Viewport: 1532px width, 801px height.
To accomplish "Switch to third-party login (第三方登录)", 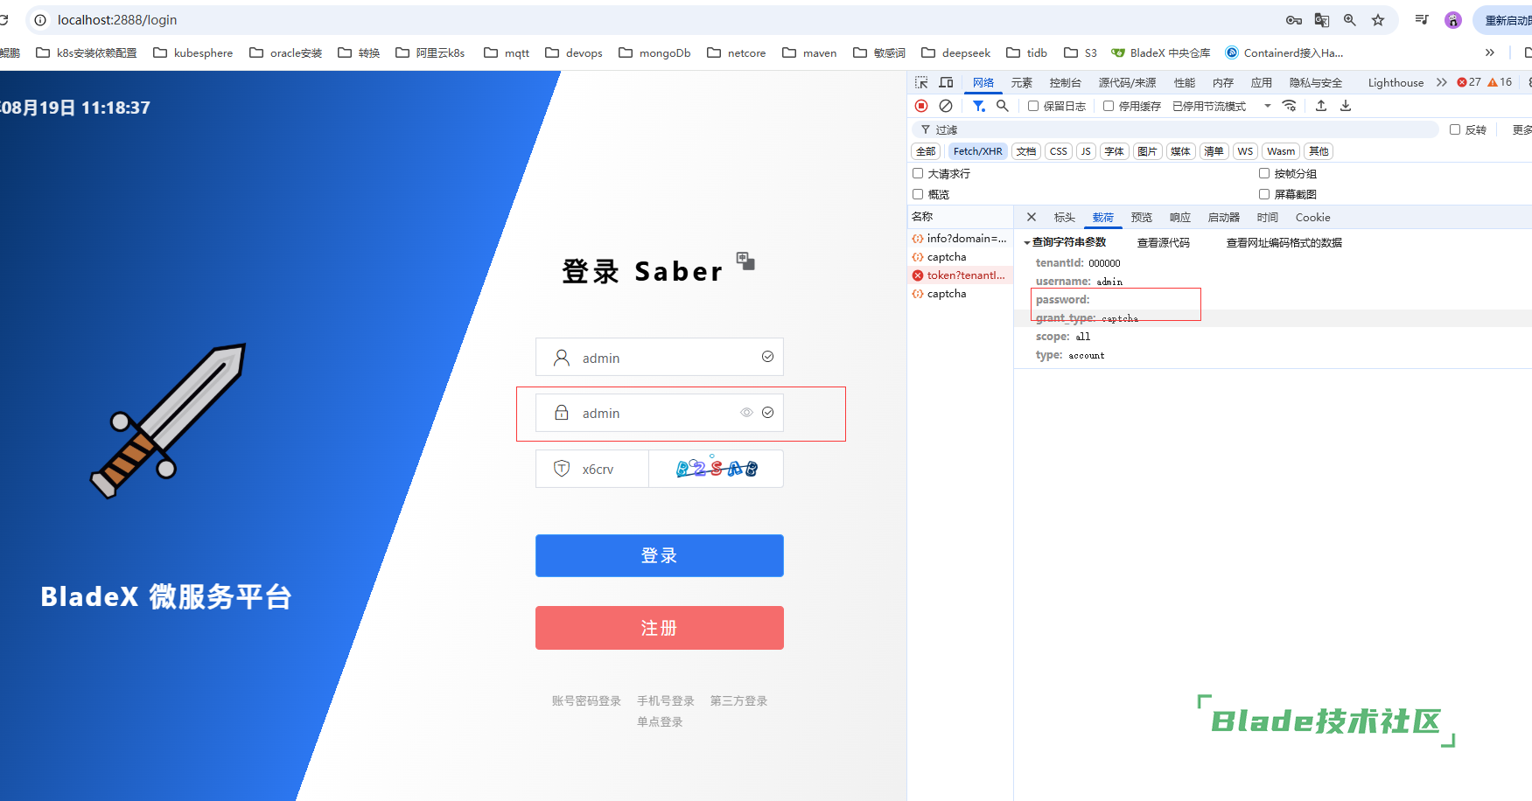I will click(x=738, y=700).
